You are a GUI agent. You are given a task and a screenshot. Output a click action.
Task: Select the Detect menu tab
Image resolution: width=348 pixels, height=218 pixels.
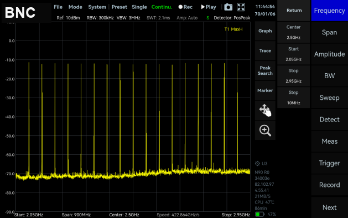click(x=330, y=119)
